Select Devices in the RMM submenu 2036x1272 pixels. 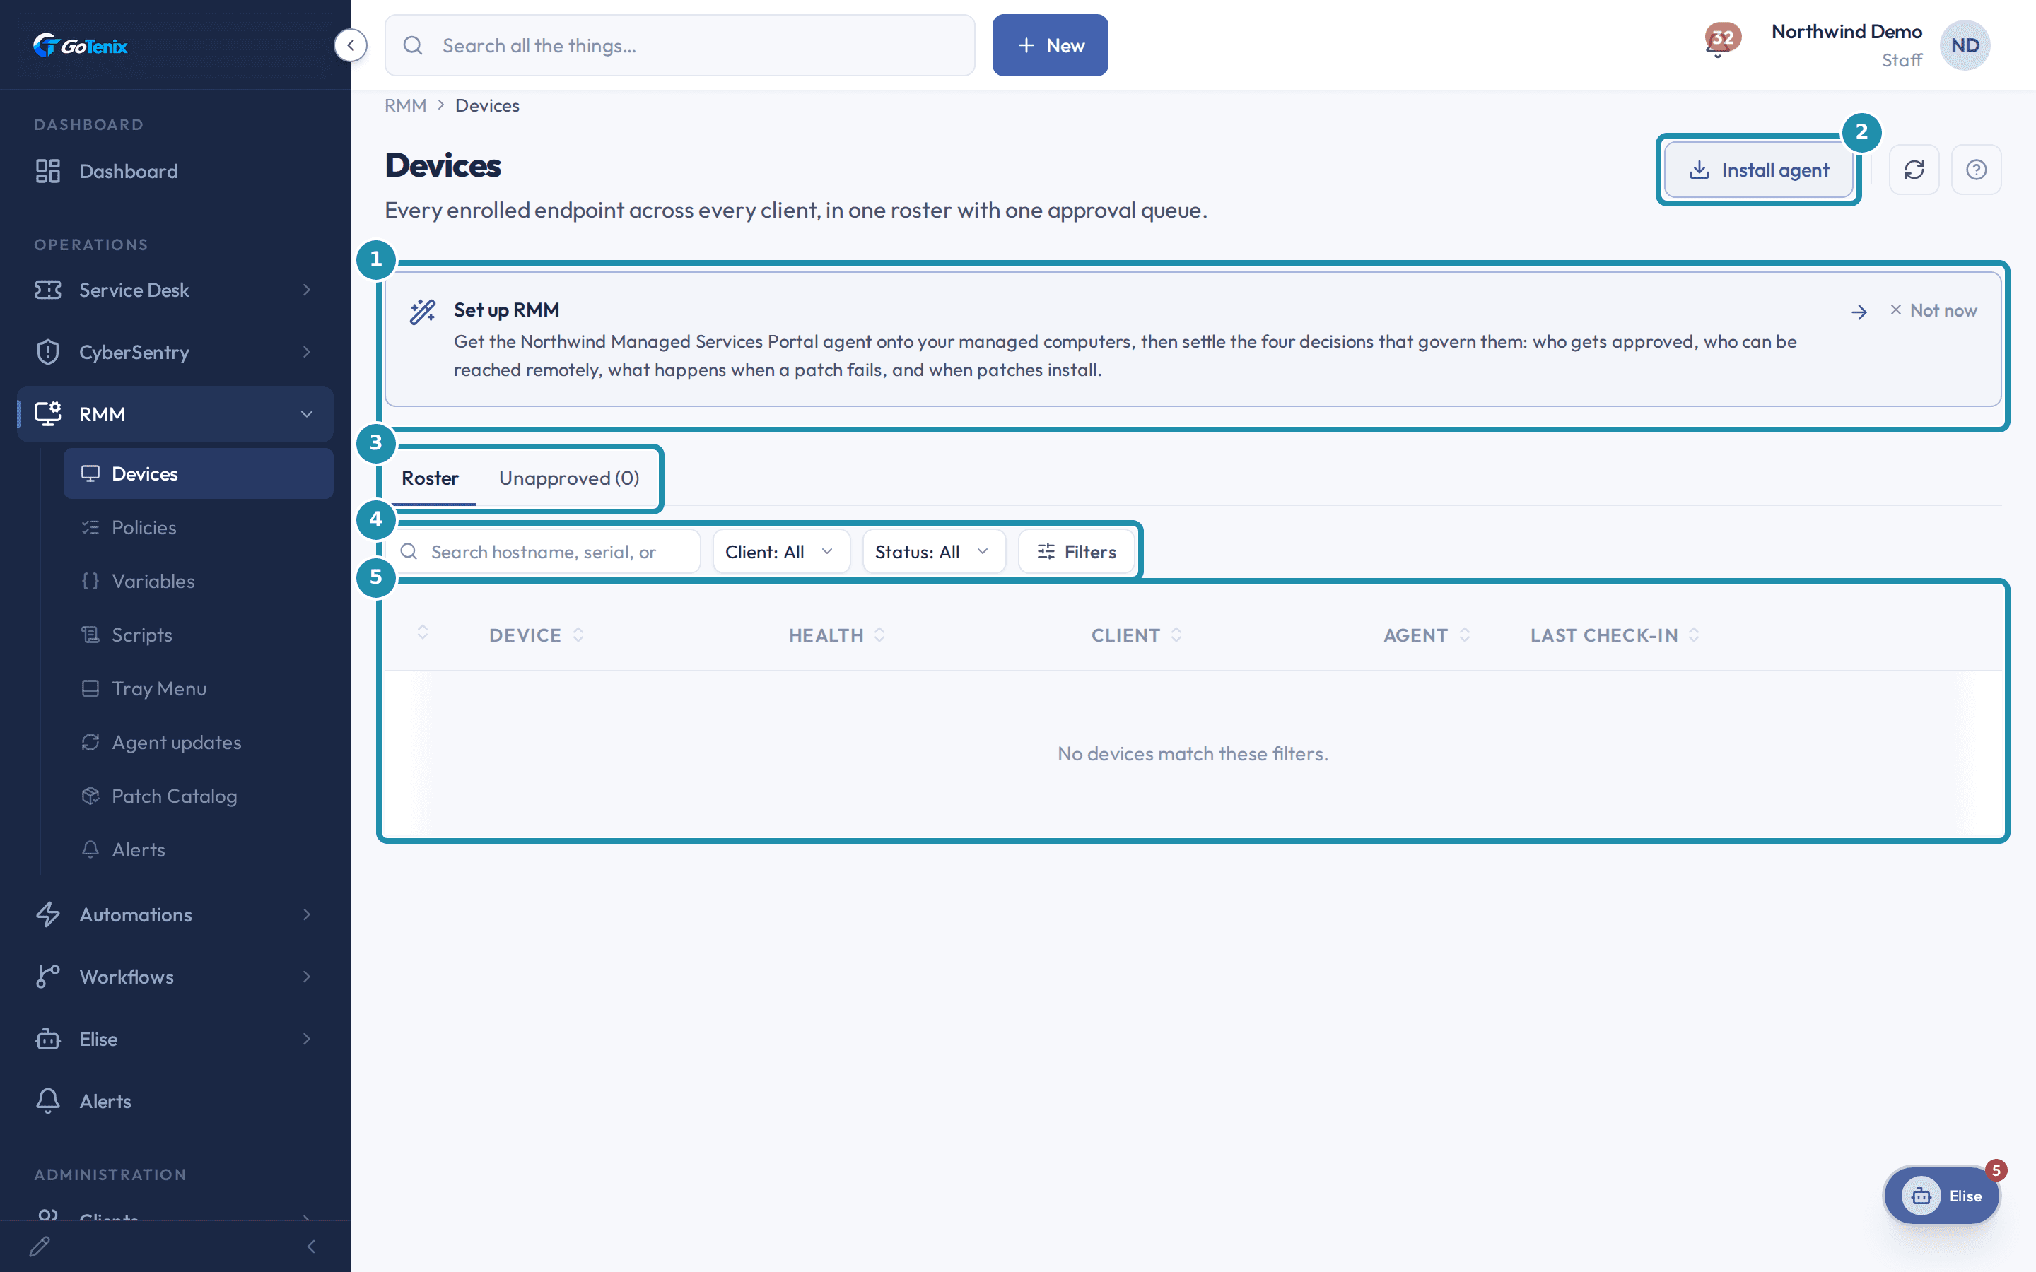click(x=199, y=473)
